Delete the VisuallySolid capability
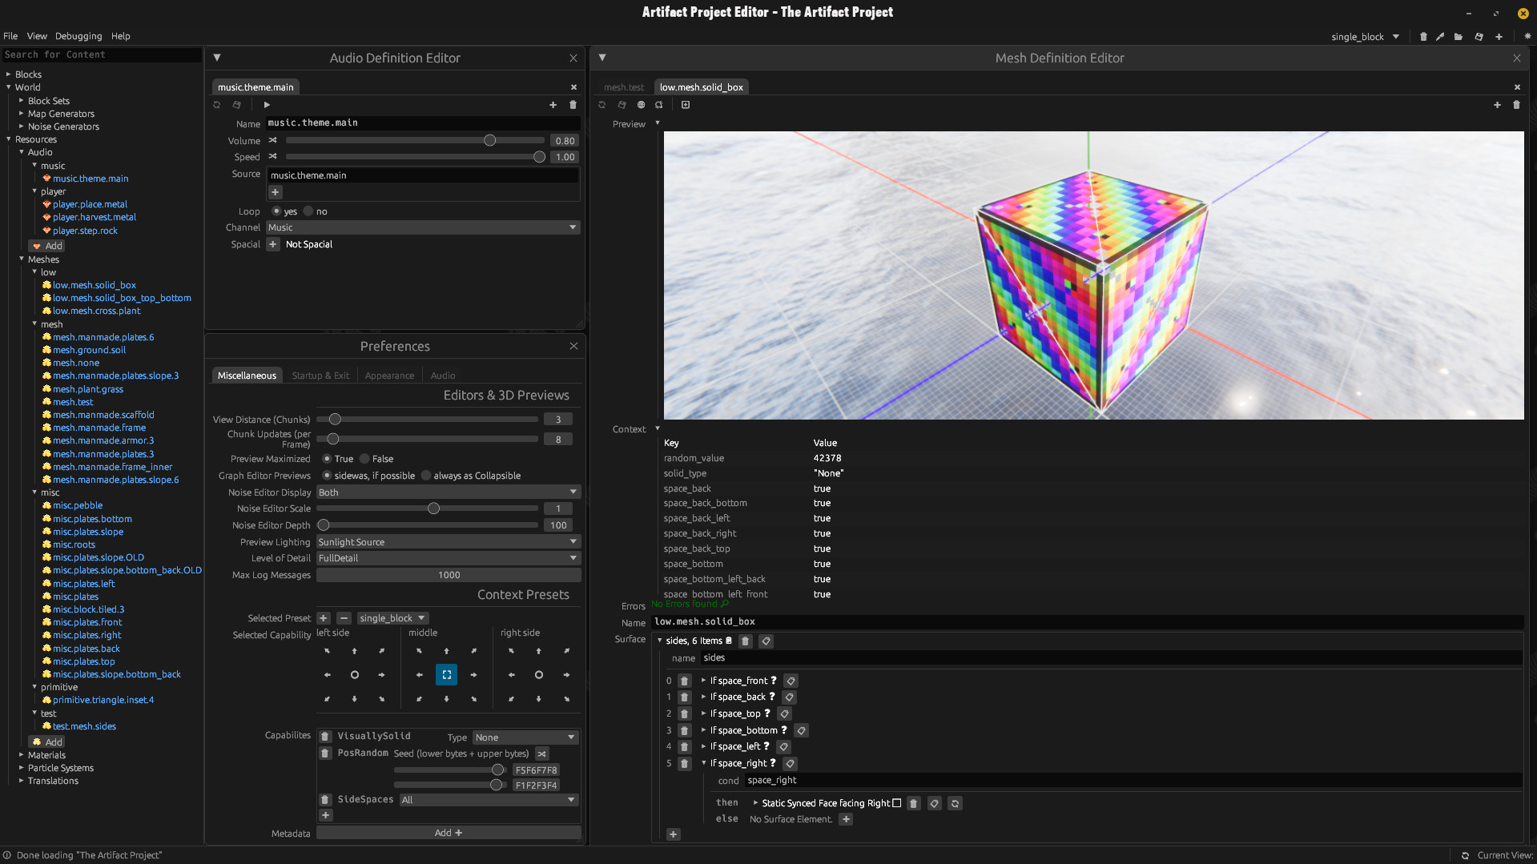Image resolution: width=1537 pixels, height=864 pixels. pyautogui.click(x=325, y=737)
